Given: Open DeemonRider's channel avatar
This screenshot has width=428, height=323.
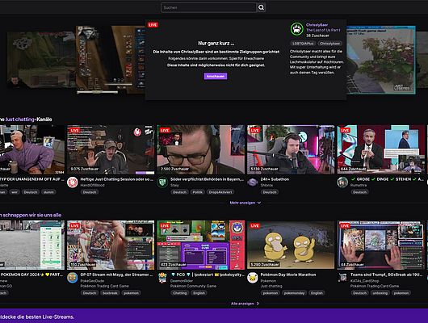Looking at the screenshot, I should 162,278.
